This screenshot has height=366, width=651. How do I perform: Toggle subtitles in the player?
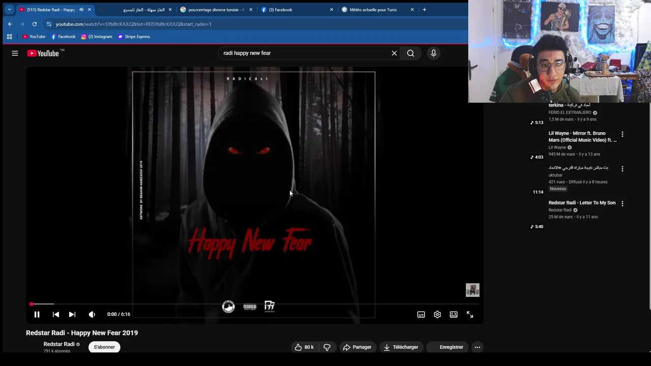point(421,314)
